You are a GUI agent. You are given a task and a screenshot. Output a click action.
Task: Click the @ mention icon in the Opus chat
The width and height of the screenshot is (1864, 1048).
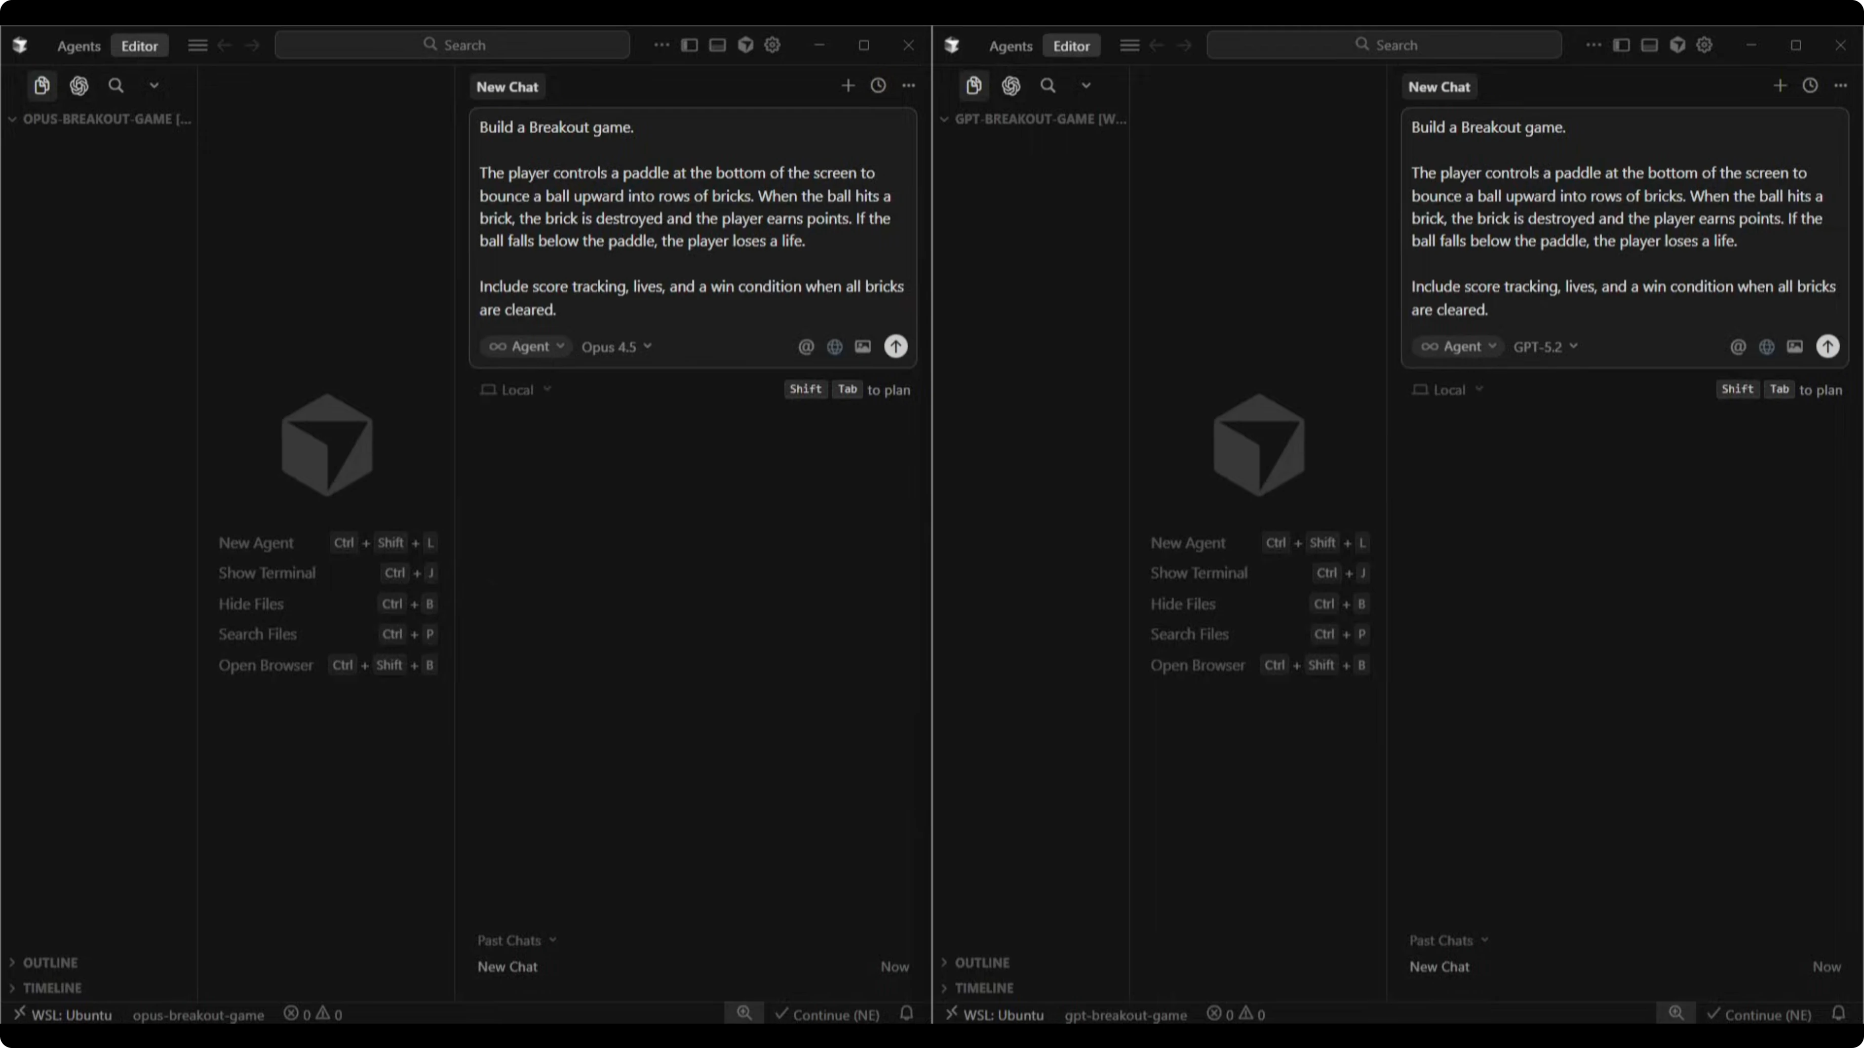coord(805,346)
